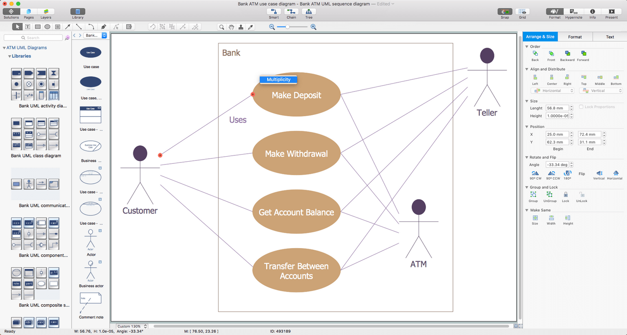Click the zoom out magnifier icon

pyautogui.click(x=272, y=27)
